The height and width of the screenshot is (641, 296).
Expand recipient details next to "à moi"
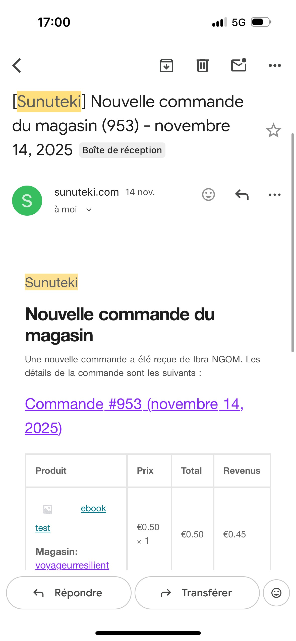pos(89,210)
